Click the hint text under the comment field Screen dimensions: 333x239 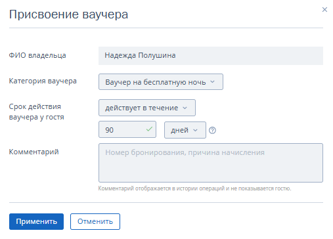(194, 188)
